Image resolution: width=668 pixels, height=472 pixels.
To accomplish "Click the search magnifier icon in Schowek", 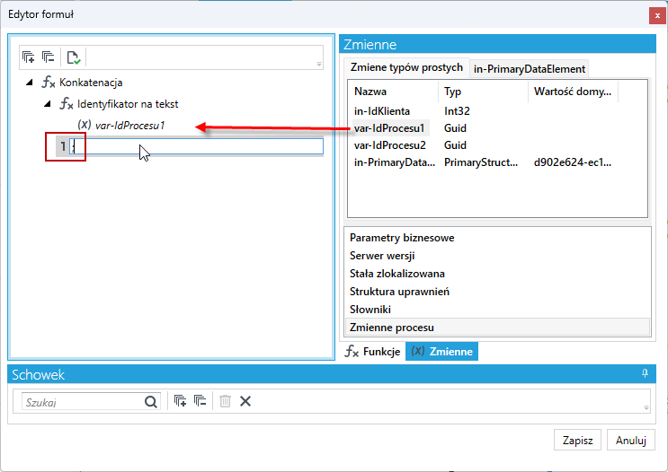I will click(x=151, y=401).
